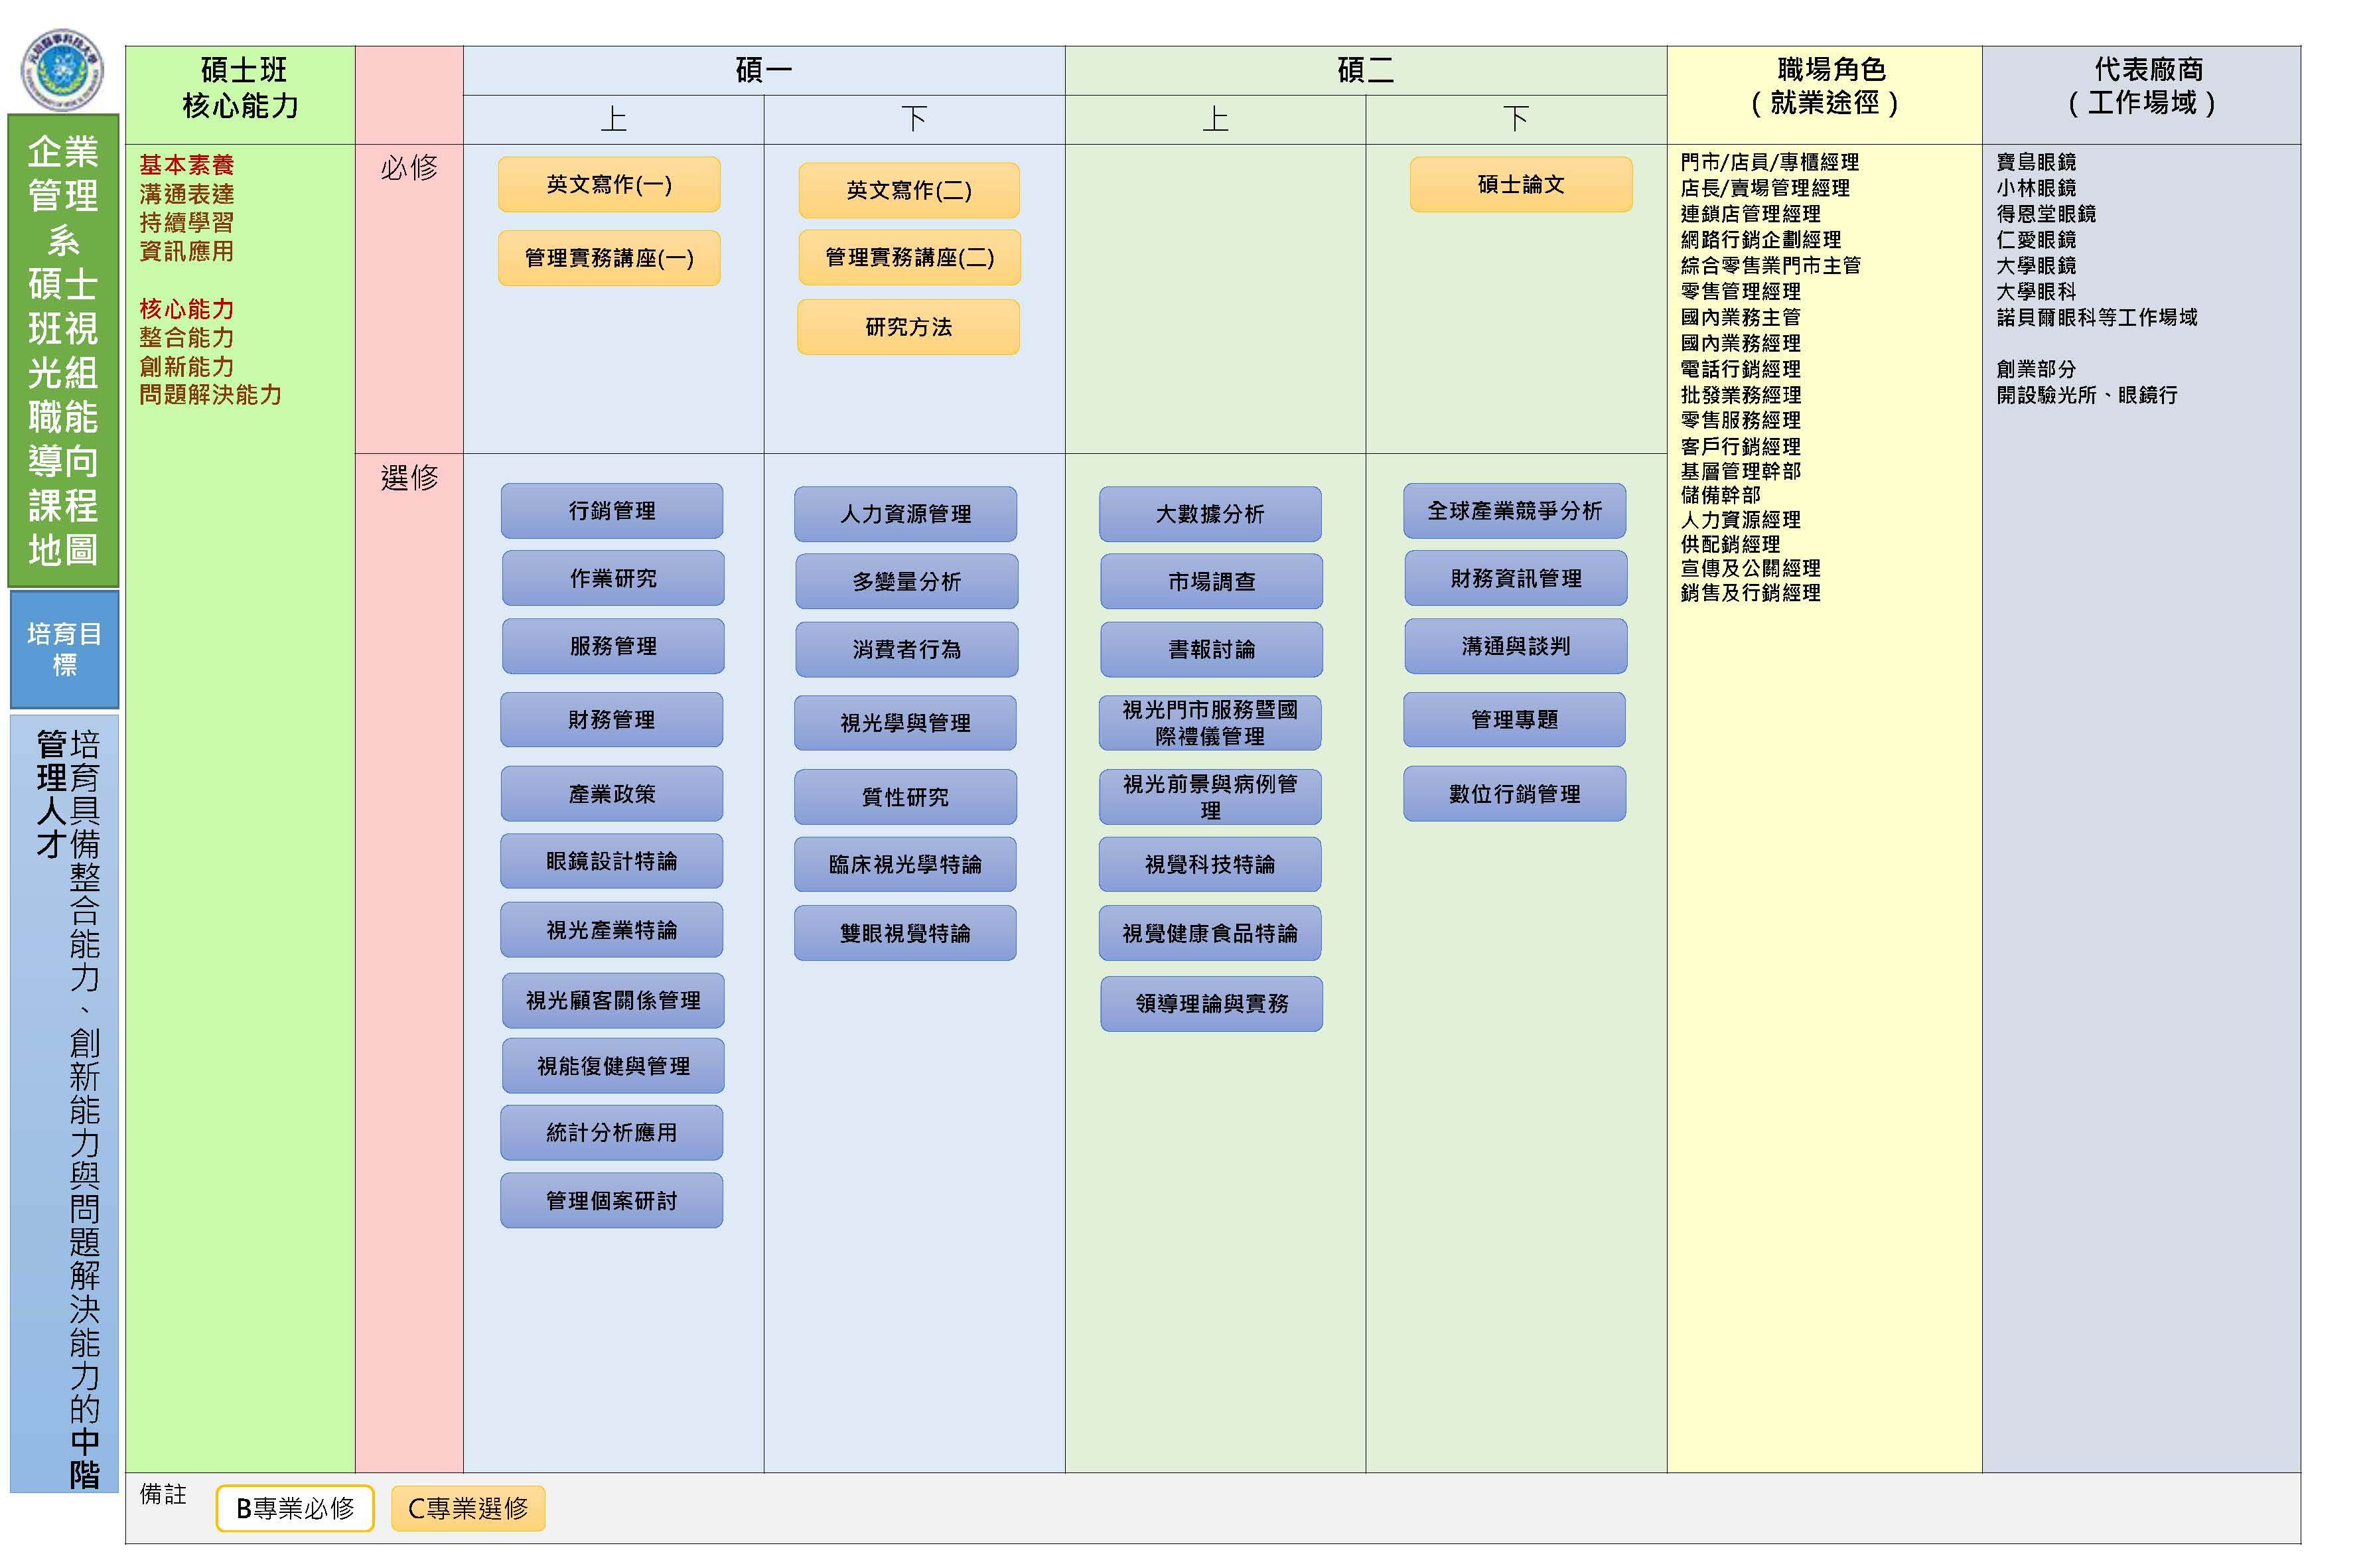
Task: Open the 管理實務講座(二) course box
Action: click(x=909, y=257)
